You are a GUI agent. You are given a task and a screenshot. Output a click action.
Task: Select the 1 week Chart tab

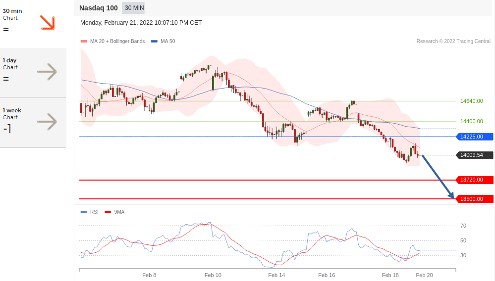[x=33, y=123]
